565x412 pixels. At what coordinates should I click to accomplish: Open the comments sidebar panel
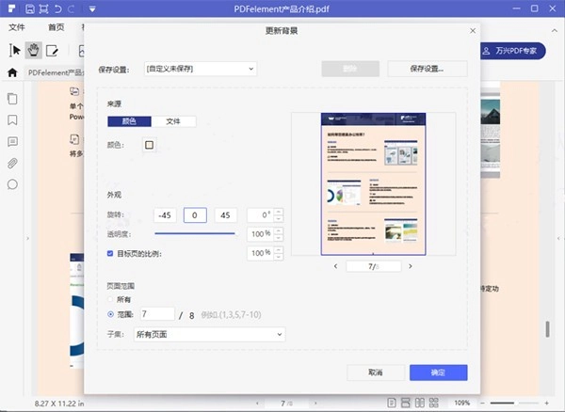click(x=13, y=142)
